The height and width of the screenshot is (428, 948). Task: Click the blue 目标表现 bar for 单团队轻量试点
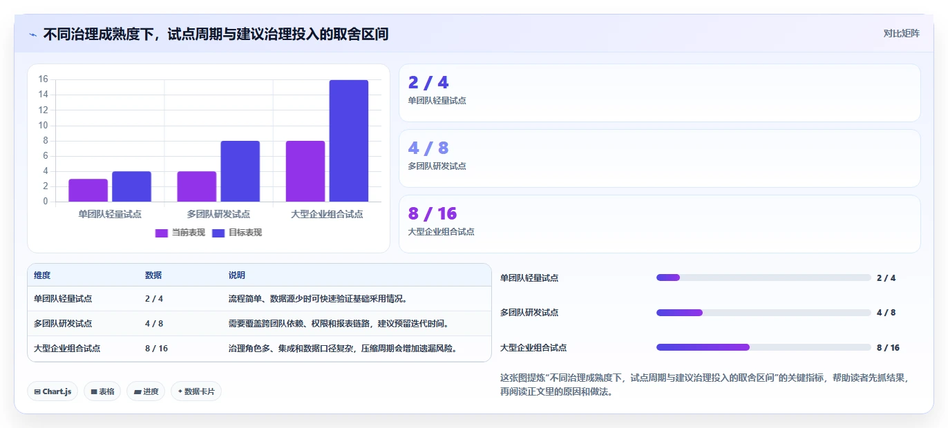click(x=131, y=186)
